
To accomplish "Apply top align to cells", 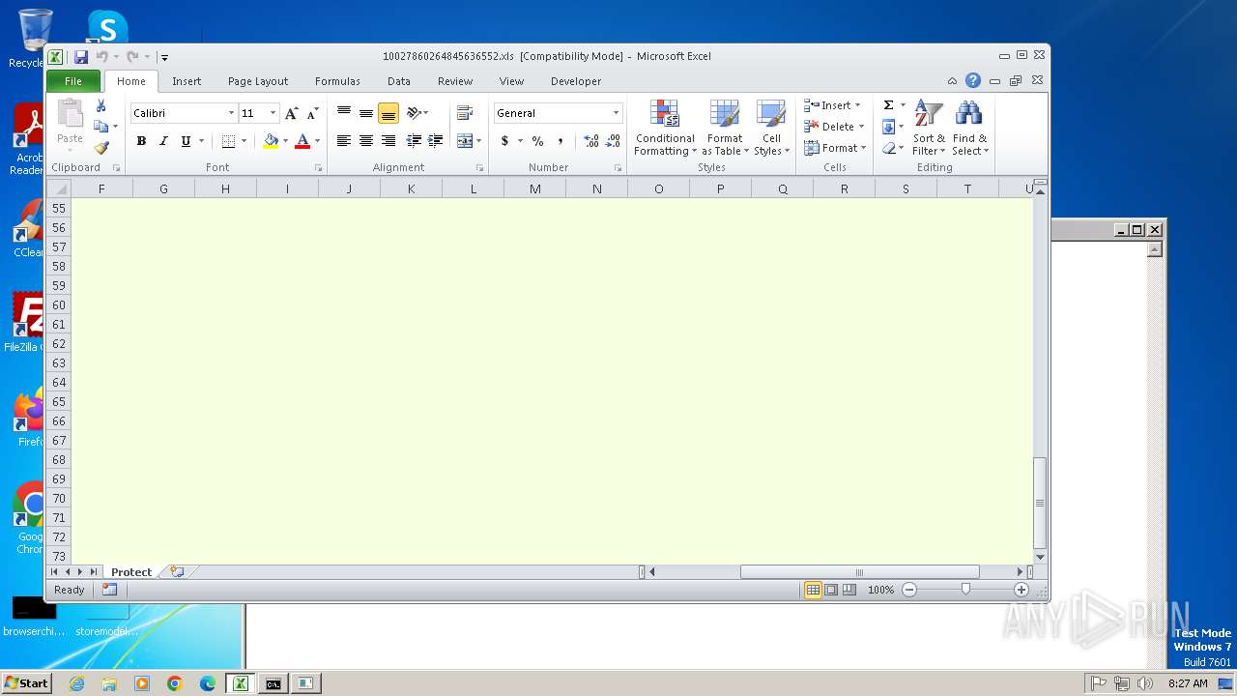I will (x=343, y=113).
